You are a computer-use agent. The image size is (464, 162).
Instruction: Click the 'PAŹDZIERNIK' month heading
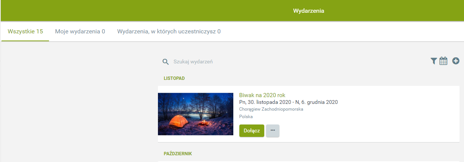178,154
